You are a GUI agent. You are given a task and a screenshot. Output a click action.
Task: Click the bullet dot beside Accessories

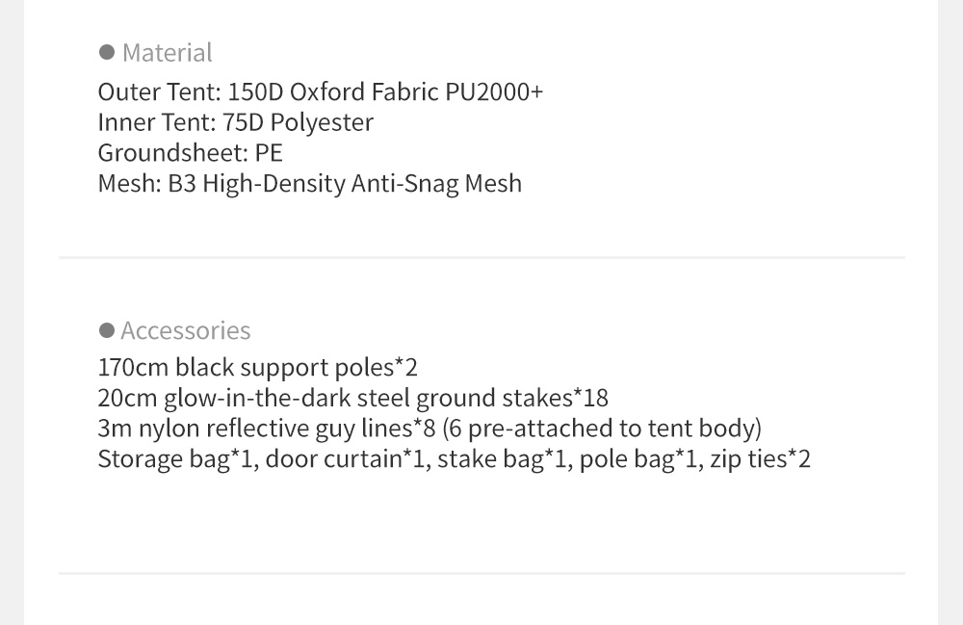pyautogui.click(x=107, y=330)
